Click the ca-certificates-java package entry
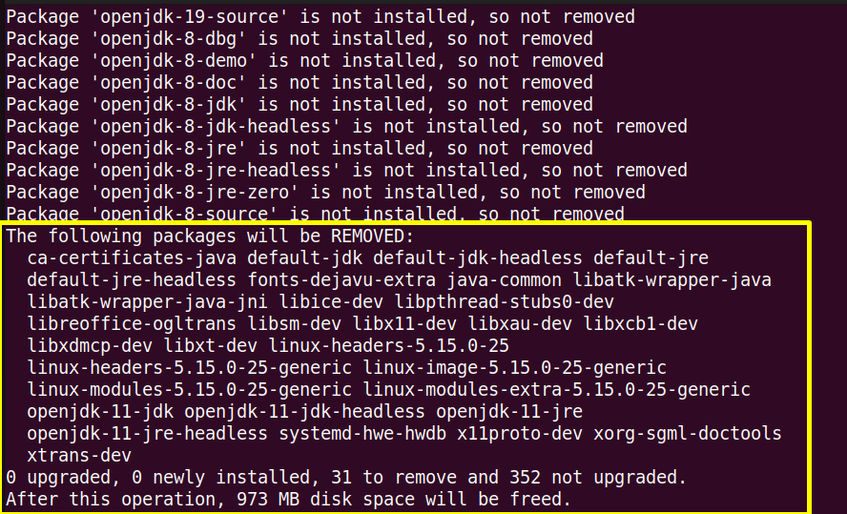 132,258
